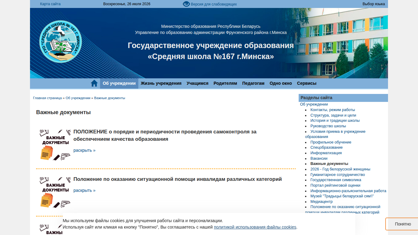Click the Важные документы page heading
Screen dimensions: 418x235
pos(63,112)
